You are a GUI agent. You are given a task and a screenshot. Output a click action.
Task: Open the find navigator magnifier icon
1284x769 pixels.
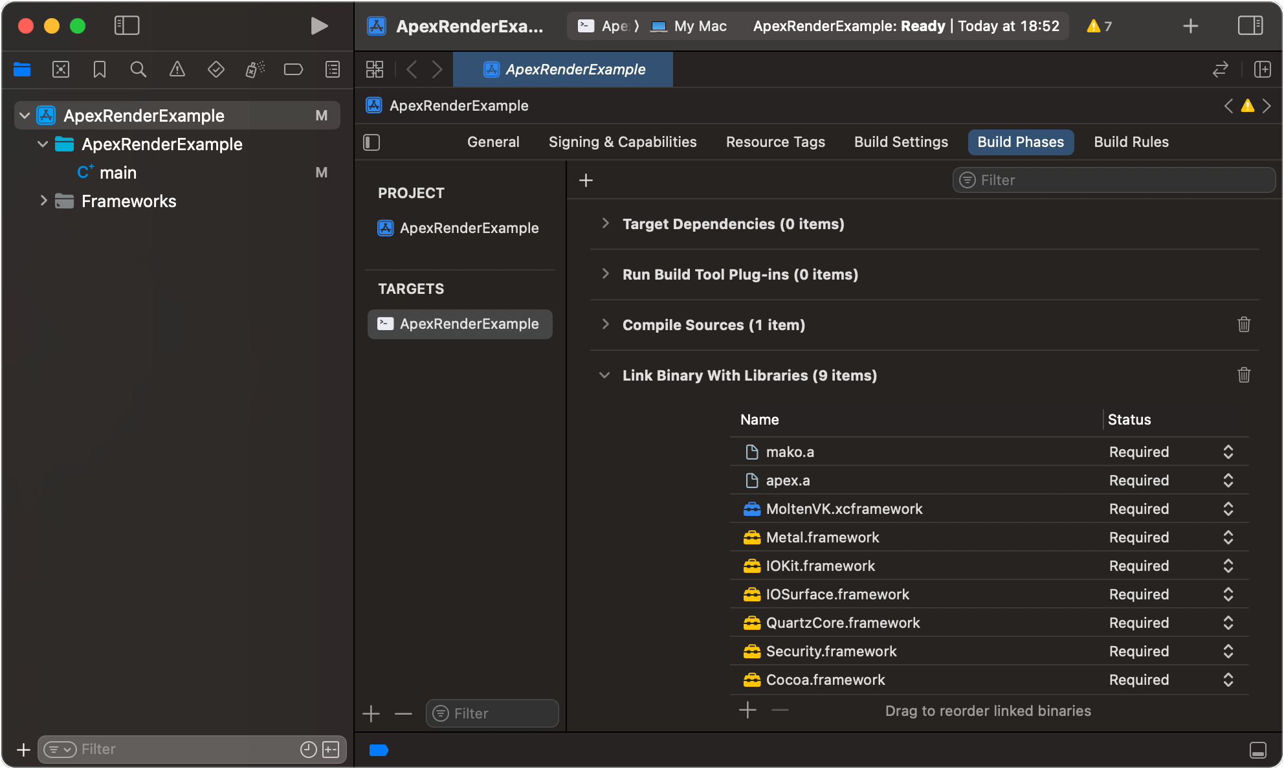click(x=138, y=69)
